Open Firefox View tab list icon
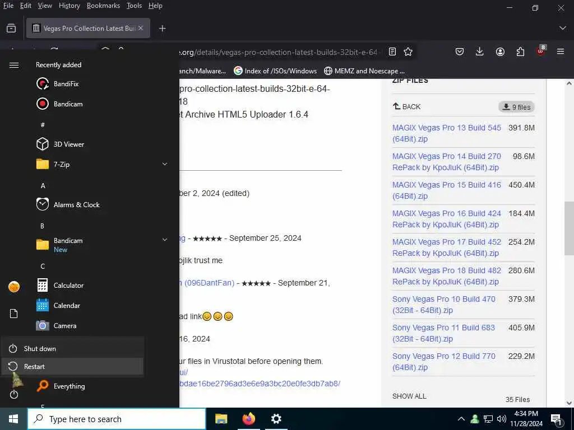Image resolution: width=574 pixels, height=430 pixels. click(11, 28)
